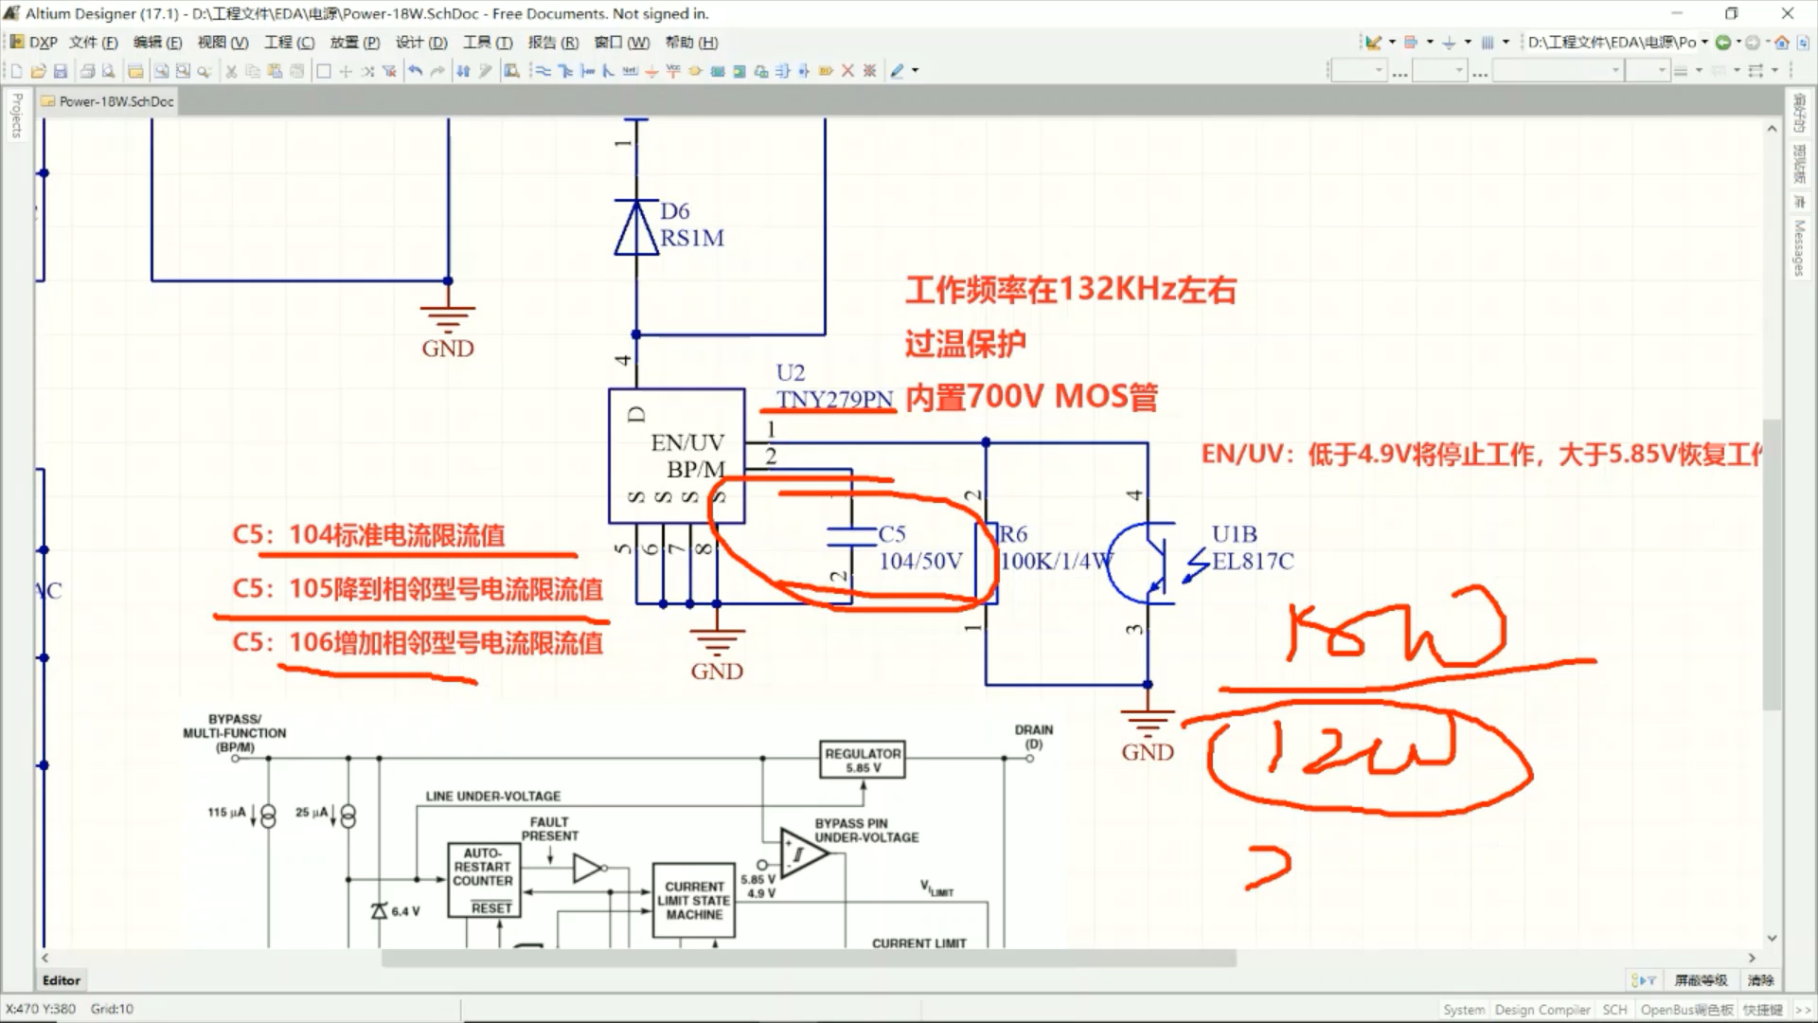
Task: Select the Editor tab at the bottom
Action: click(x=62, y=980)
